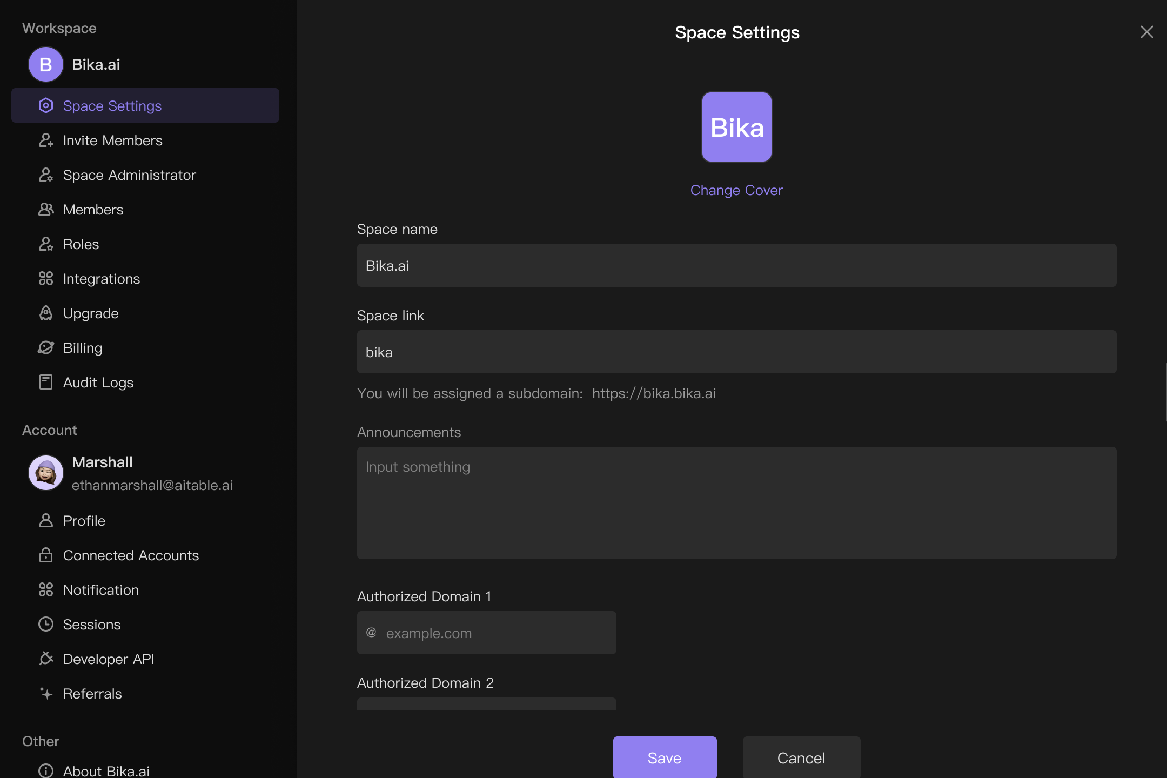This screenshot has width=1167, height=778.
Task: Select the Roles menu entry
Action: click(x=145, y=244)
